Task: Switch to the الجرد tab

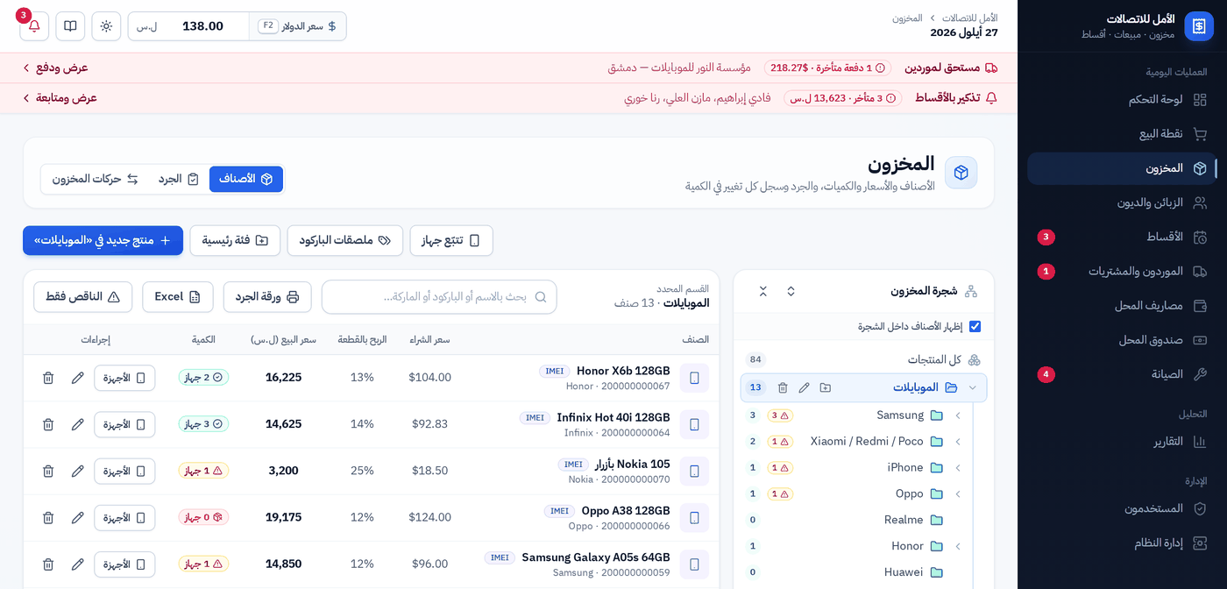Action: click(x=179, y=179)
